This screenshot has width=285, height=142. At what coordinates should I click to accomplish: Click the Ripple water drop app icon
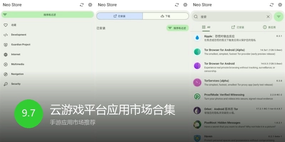197,38
